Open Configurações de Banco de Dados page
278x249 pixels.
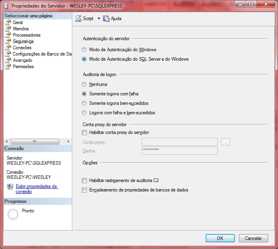tap(41, 54)
